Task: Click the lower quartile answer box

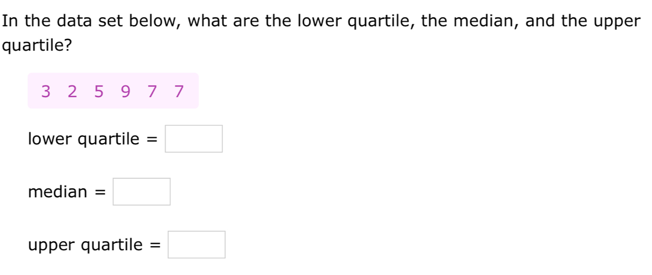Action: coord(194,139)
